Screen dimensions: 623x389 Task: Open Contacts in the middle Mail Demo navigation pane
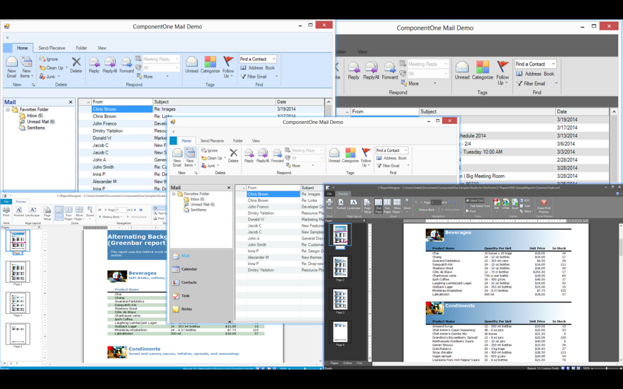(x=185, y=283)
